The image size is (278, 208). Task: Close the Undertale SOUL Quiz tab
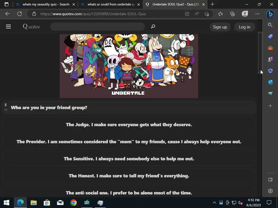[204, 5]
